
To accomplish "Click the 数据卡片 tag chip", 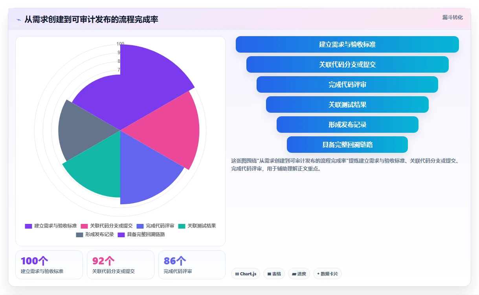I will pyautogui.click(x=327, y=274).
